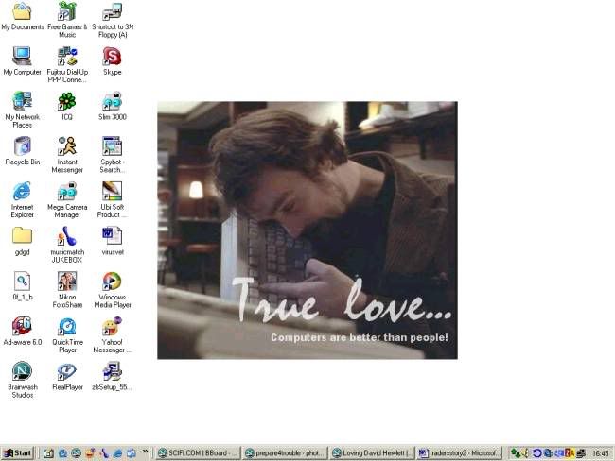
Task: Click the system tray clock 16:45
Action: pos(600,453)
